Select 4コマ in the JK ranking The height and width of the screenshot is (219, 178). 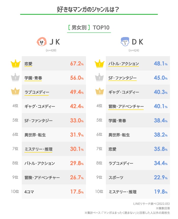30,192
